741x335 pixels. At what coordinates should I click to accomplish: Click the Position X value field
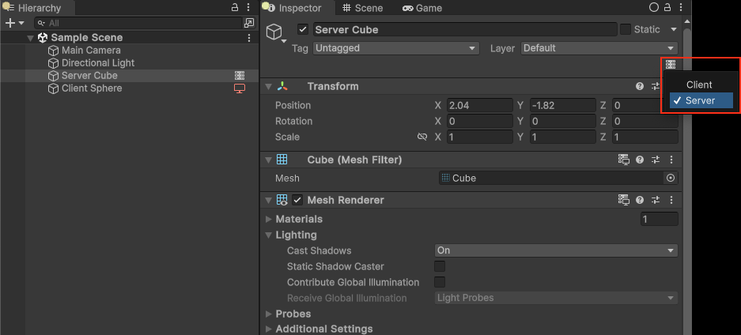pyautogui.click(x=479, y=106)
